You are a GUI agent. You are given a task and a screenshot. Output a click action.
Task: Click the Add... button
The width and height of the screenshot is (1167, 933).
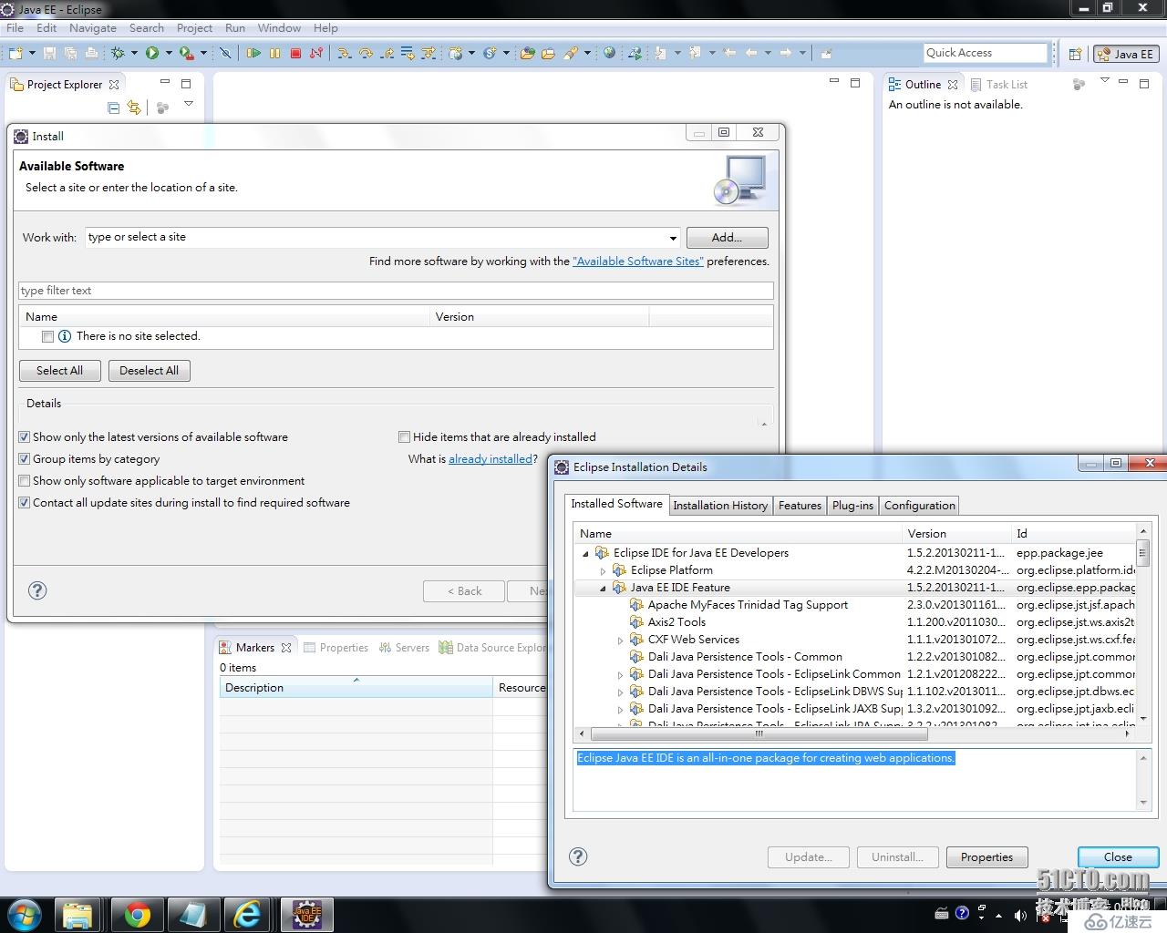click(727, 238)
